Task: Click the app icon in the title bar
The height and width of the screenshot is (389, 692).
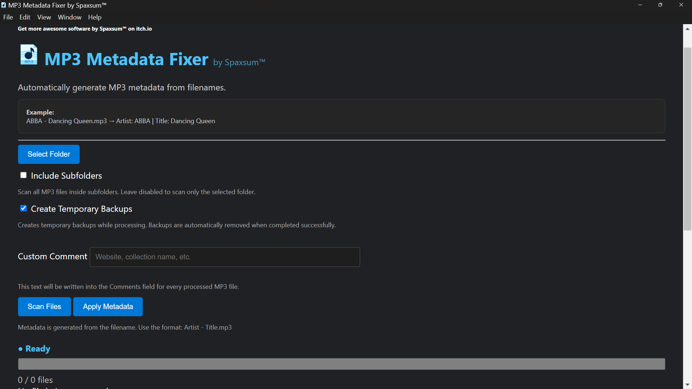Action: (x=4, y=5)
